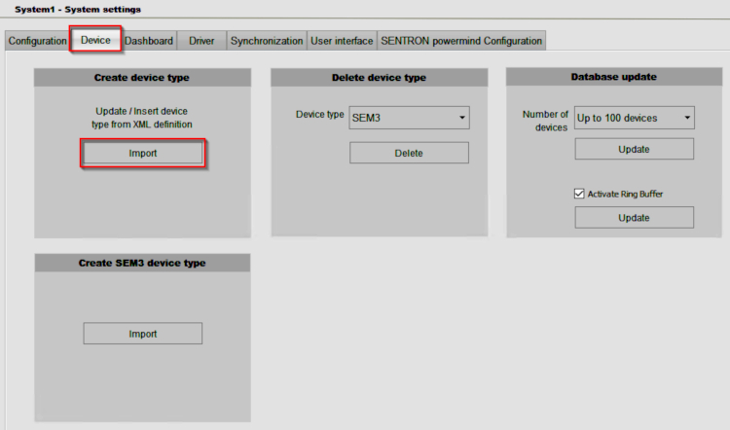Go to the Synchronization tab
This screenshot has height=430, width=730.
tap(267, 41)
